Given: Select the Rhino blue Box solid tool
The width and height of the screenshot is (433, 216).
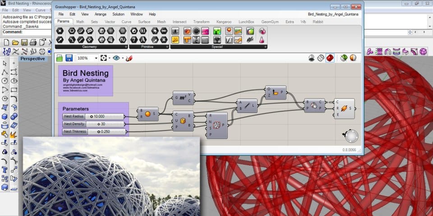Looking at the screenshot, I should [5, 117].
